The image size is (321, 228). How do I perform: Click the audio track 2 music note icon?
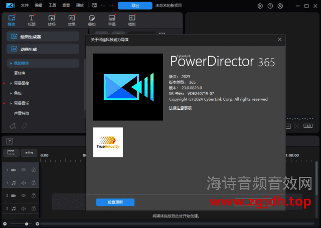pos(14,208)
